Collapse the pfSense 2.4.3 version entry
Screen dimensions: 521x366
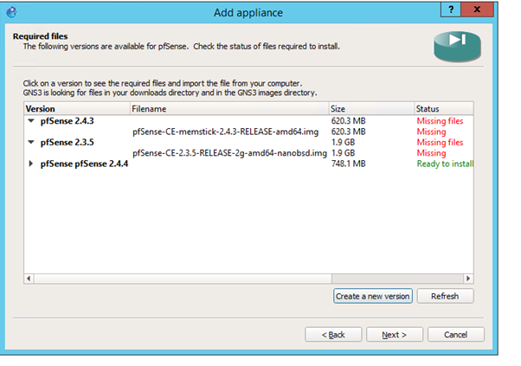(31, 121)
